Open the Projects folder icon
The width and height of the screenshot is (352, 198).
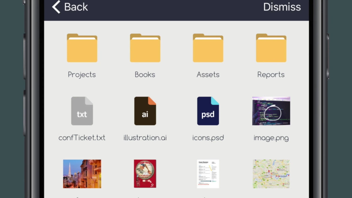pyautogui.click(x=82, y=48)
